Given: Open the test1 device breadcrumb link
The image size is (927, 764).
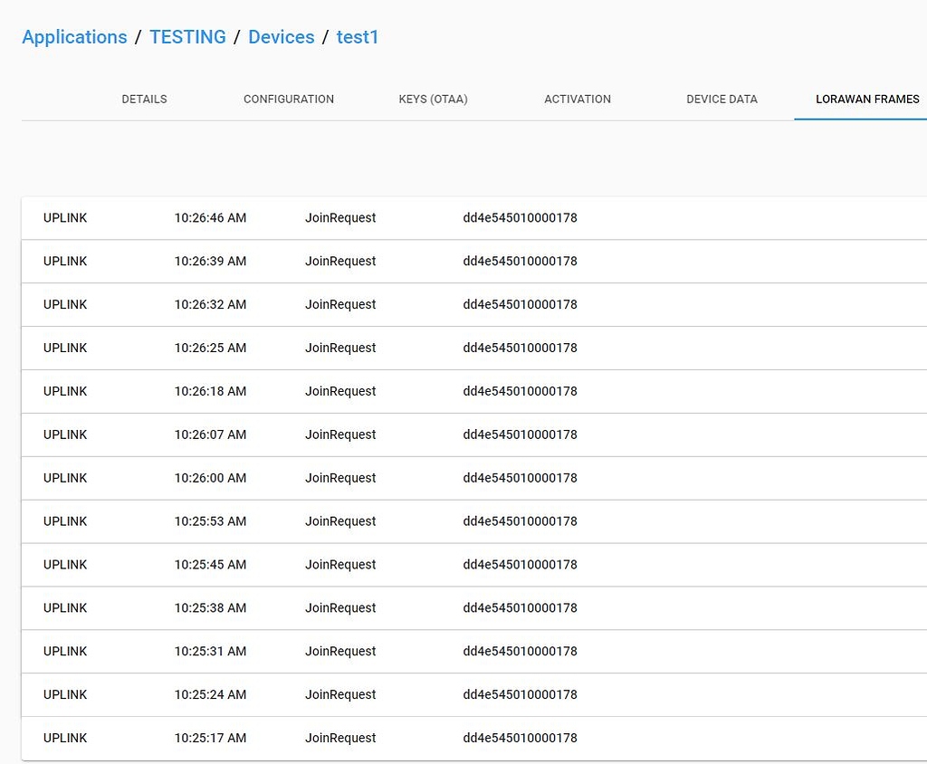Looking at the screenshot, I should pyautogui.click(x=357, y=37).
